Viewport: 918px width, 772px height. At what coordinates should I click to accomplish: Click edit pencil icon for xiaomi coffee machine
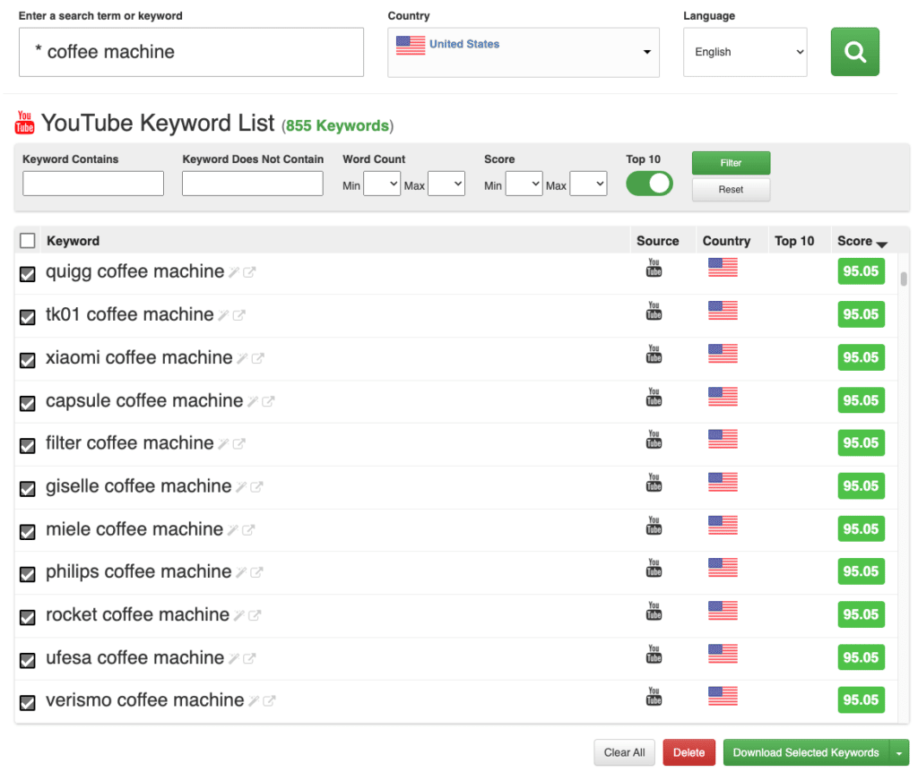point(242,358)
